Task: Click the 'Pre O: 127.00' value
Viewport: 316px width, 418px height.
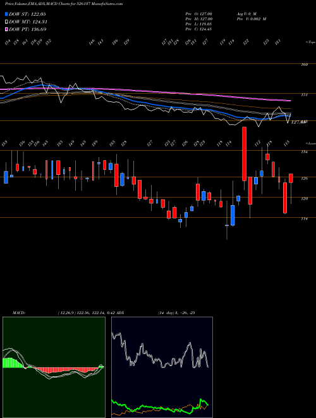Action: pyautogui.click(x=198, y=13)
